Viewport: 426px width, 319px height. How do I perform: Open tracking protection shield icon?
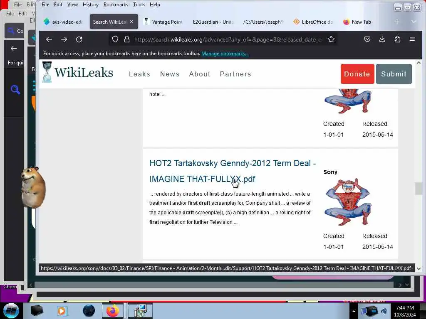pos(115,39)
